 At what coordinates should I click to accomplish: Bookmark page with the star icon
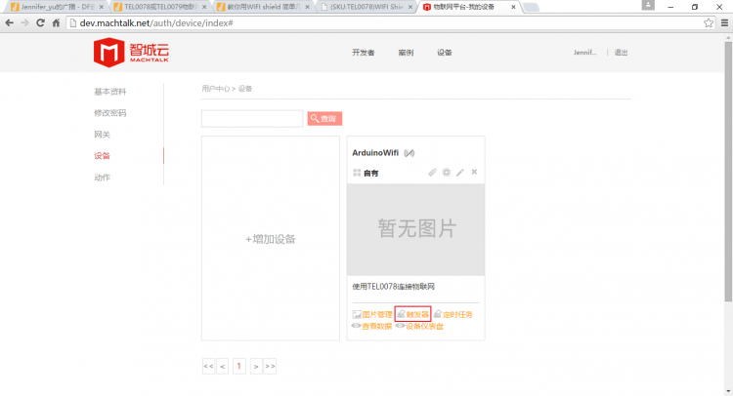(x=709, y=22)
